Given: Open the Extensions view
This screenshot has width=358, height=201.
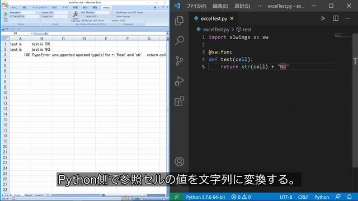Looking at the screenshot, I should [x=179, y=101].
